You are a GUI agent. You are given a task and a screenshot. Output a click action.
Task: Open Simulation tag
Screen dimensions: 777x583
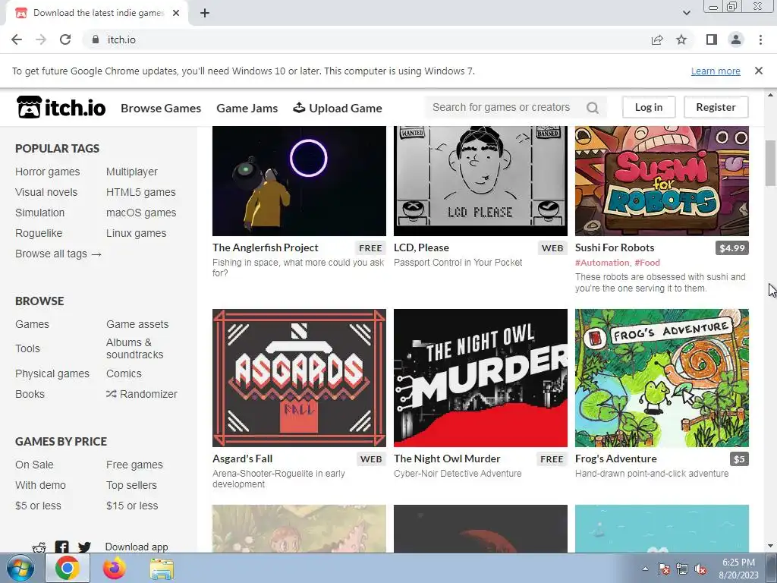click(x=40, y=213)
